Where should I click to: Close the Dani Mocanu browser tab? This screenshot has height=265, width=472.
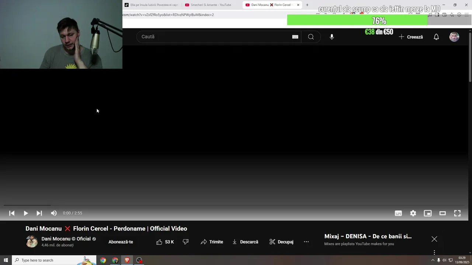click(298, 5)
